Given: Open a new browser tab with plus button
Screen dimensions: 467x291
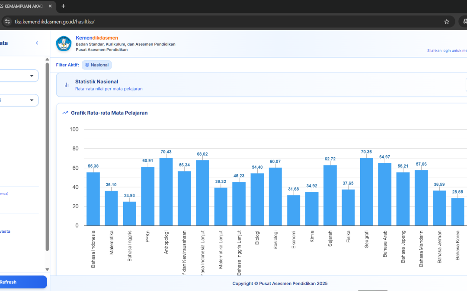Looking at the screenshot, I should 64,6.
